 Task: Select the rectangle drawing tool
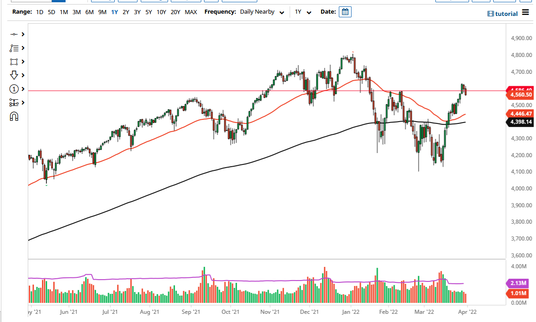coord(14,61)
